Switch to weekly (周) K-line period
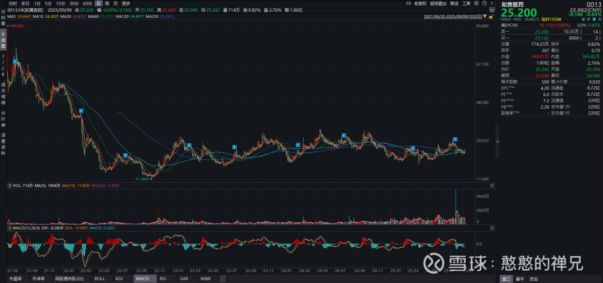The width and height of the screenshot is (603, 283). click(107, 3)
